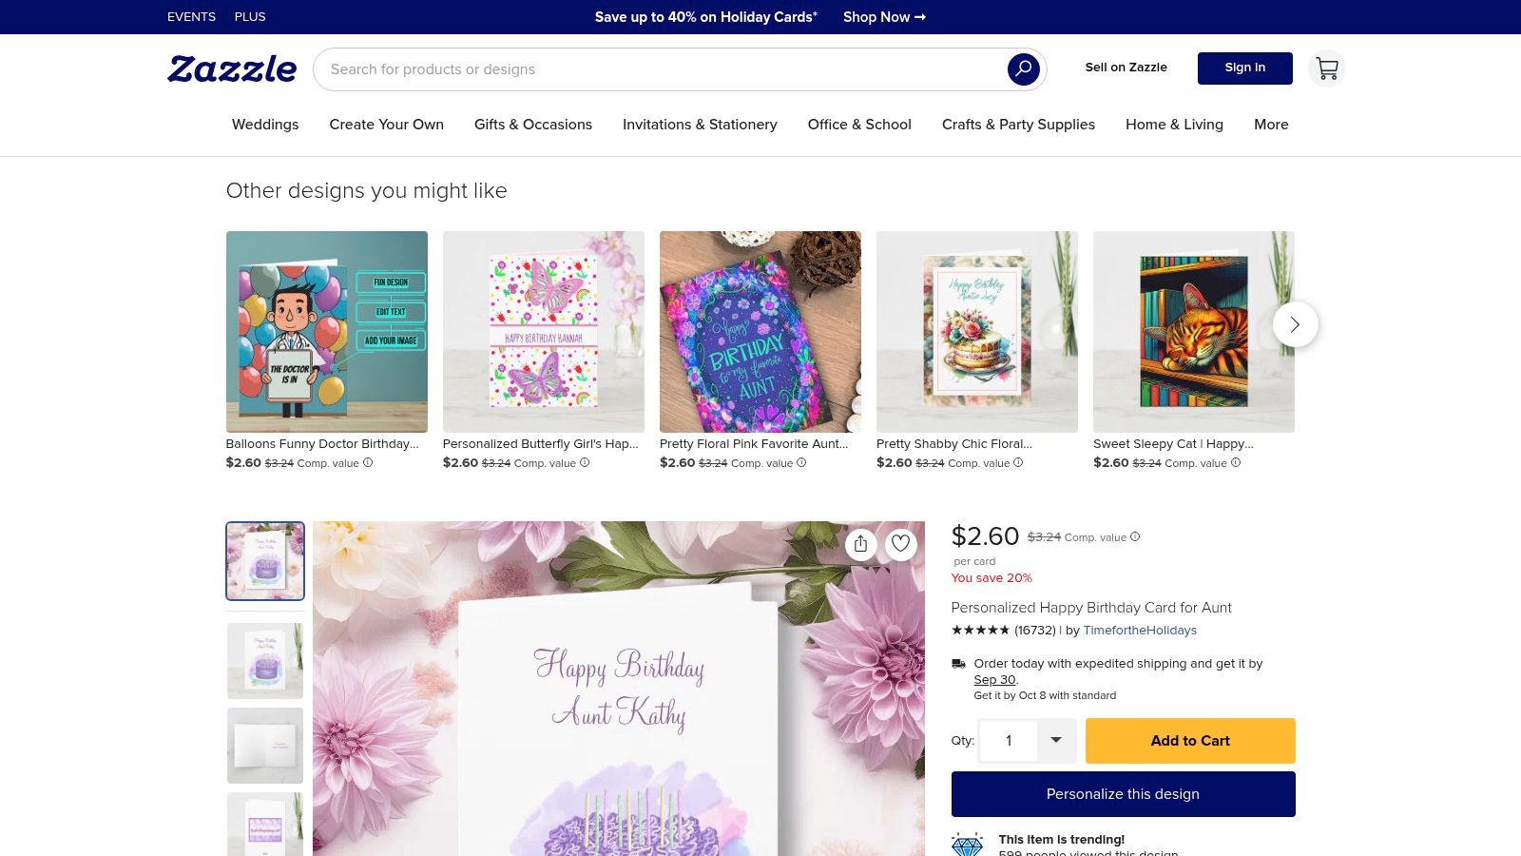Click the search products input field
Screen dimensions: 1521x856
click(x=661, y=69)
